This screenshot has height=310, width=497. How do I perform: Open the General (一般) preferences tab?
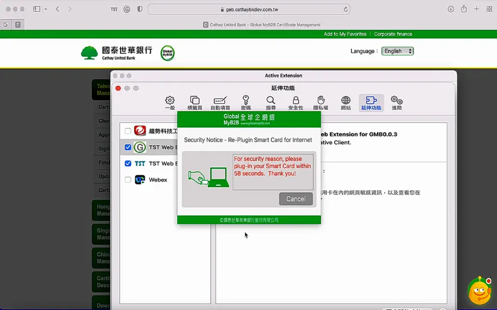pyautogui.click(x=170, y=103)
